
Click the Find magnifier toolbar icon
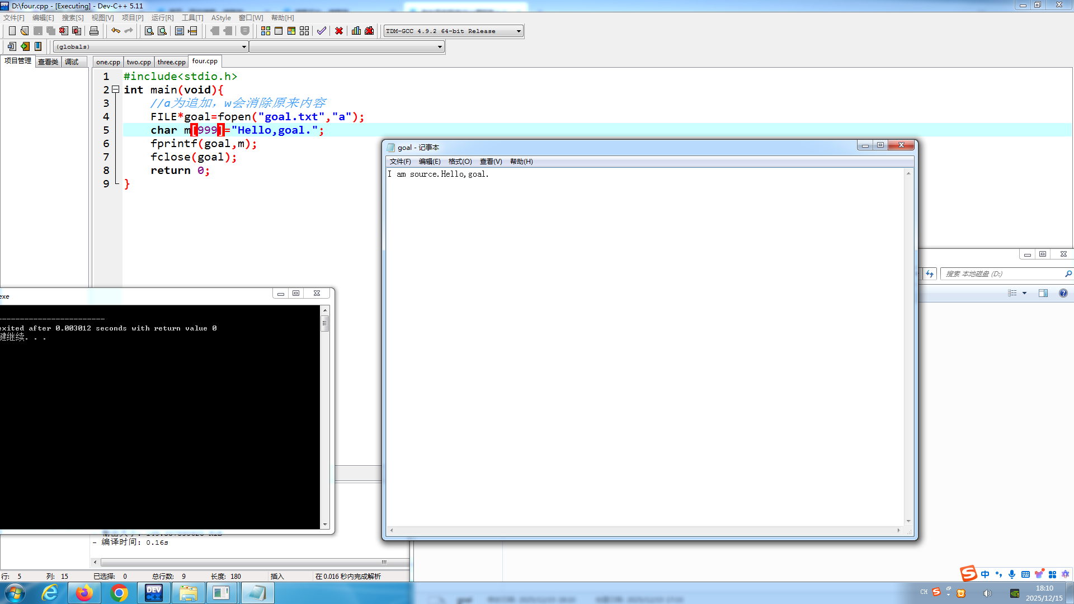click(x=149, y=31)
